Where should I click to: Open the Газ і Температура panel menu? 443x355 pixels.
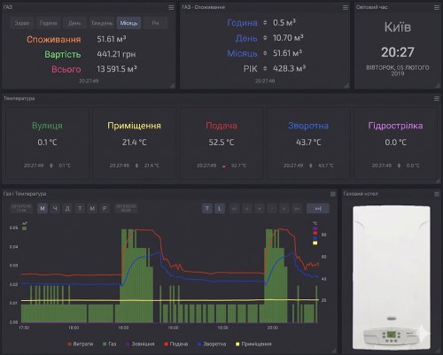pos(333,194)
